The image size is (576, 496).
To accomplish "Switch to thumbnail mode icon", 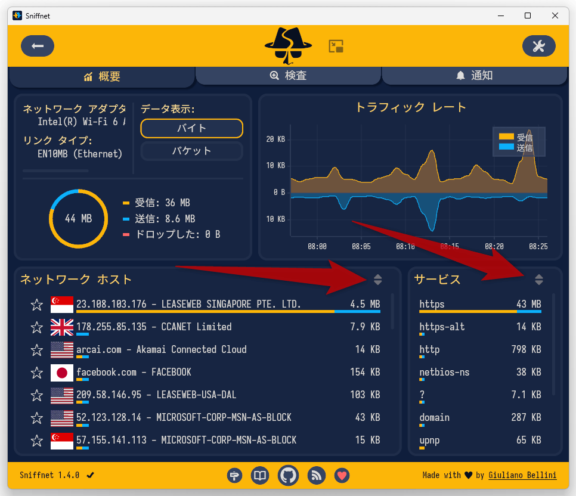I will pyautogui.click(x=336, y=46).
